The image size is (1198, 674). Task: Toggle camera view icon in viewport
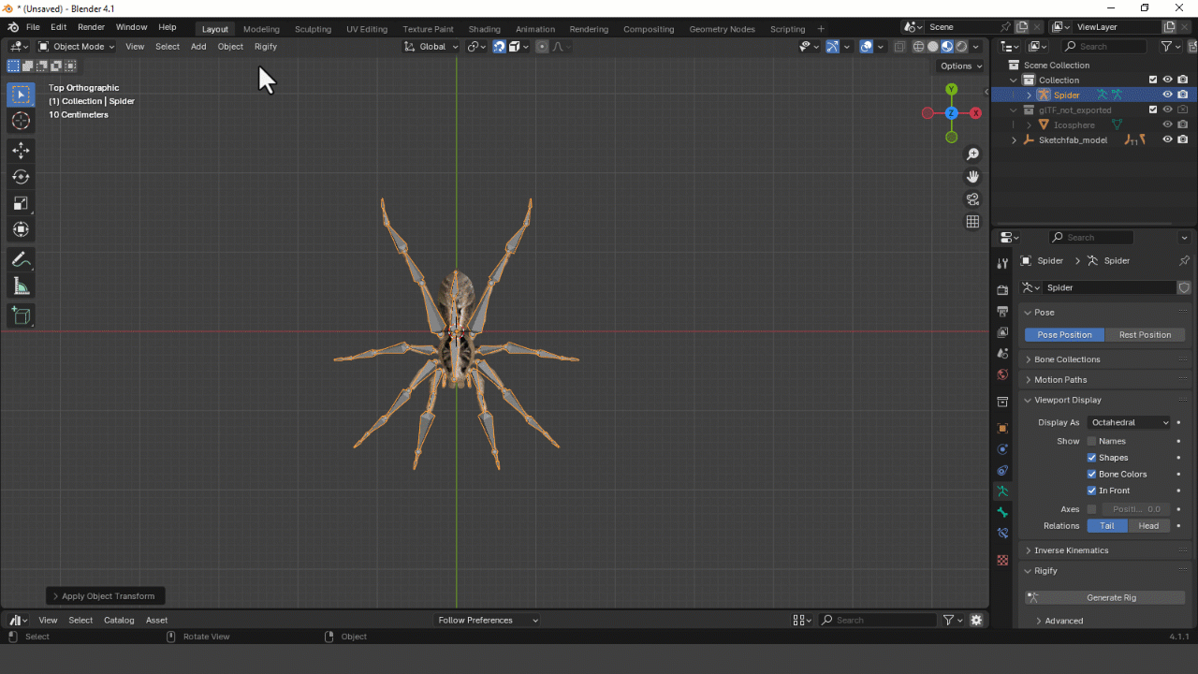click(x=972, y=199)
